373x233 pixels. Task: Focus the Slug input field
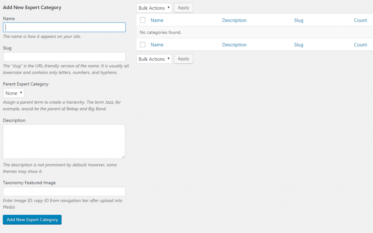(x=64, y=57)
